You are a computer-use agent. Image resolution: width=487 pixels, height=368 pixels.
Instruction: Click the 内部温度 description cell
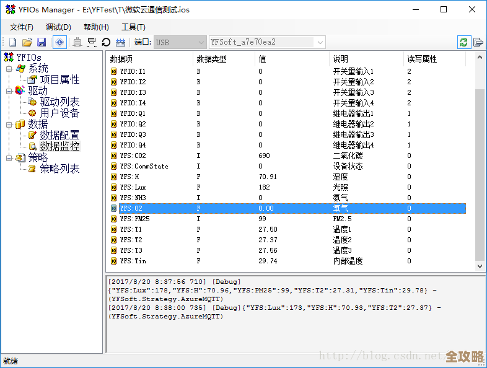tap(348, 261)
